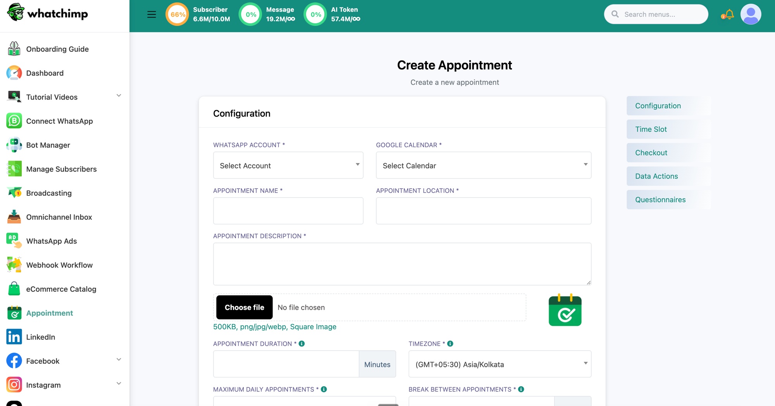Click the WhatsApp Ads icon
The image size is (775, 406).
coord(14,241)
